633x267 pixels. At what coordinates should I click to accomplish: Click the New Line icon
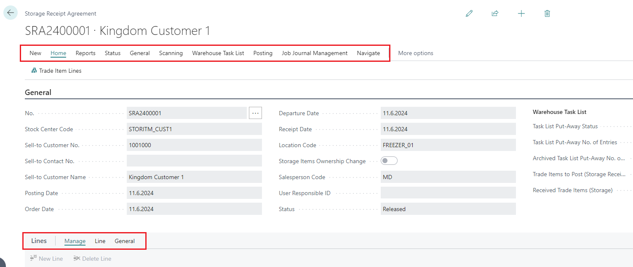pos(34,259)
